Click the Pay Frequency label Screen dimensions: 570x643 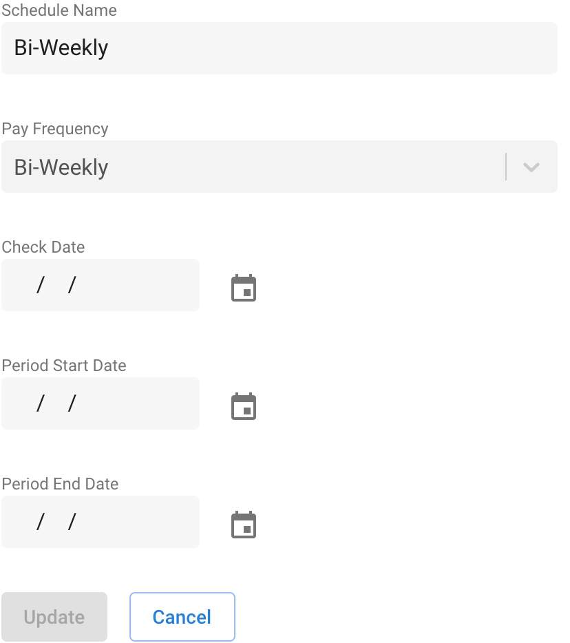coord(55,129)
